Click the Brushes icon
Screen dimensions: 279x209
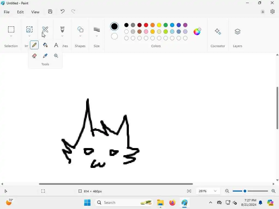tap(62, 29)
